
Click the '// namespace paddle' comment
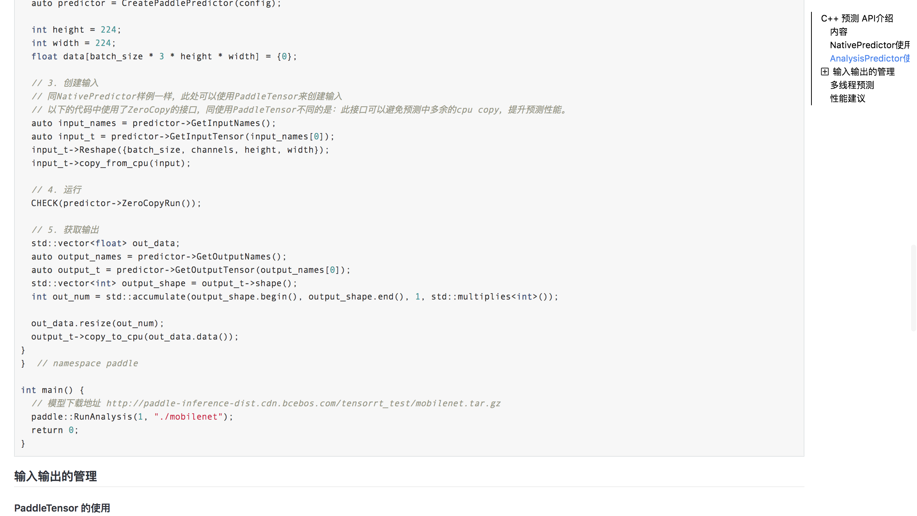click(87, 363)
